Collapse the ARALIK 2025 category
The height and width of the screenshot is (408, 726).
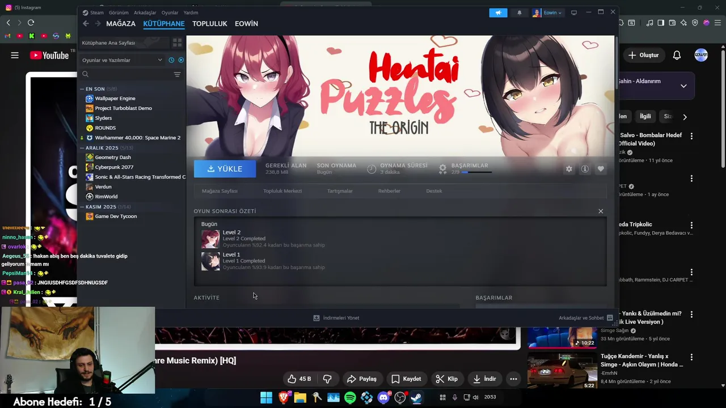[x=82, y=148]
